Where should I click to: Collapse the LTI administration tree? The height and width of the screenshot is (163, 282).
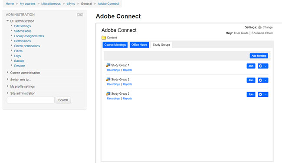[7, 21]
